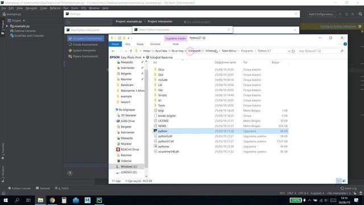Open REACHit Drive in the sidebar
This screenshot has width=364, height=205.
coord(127,149)
